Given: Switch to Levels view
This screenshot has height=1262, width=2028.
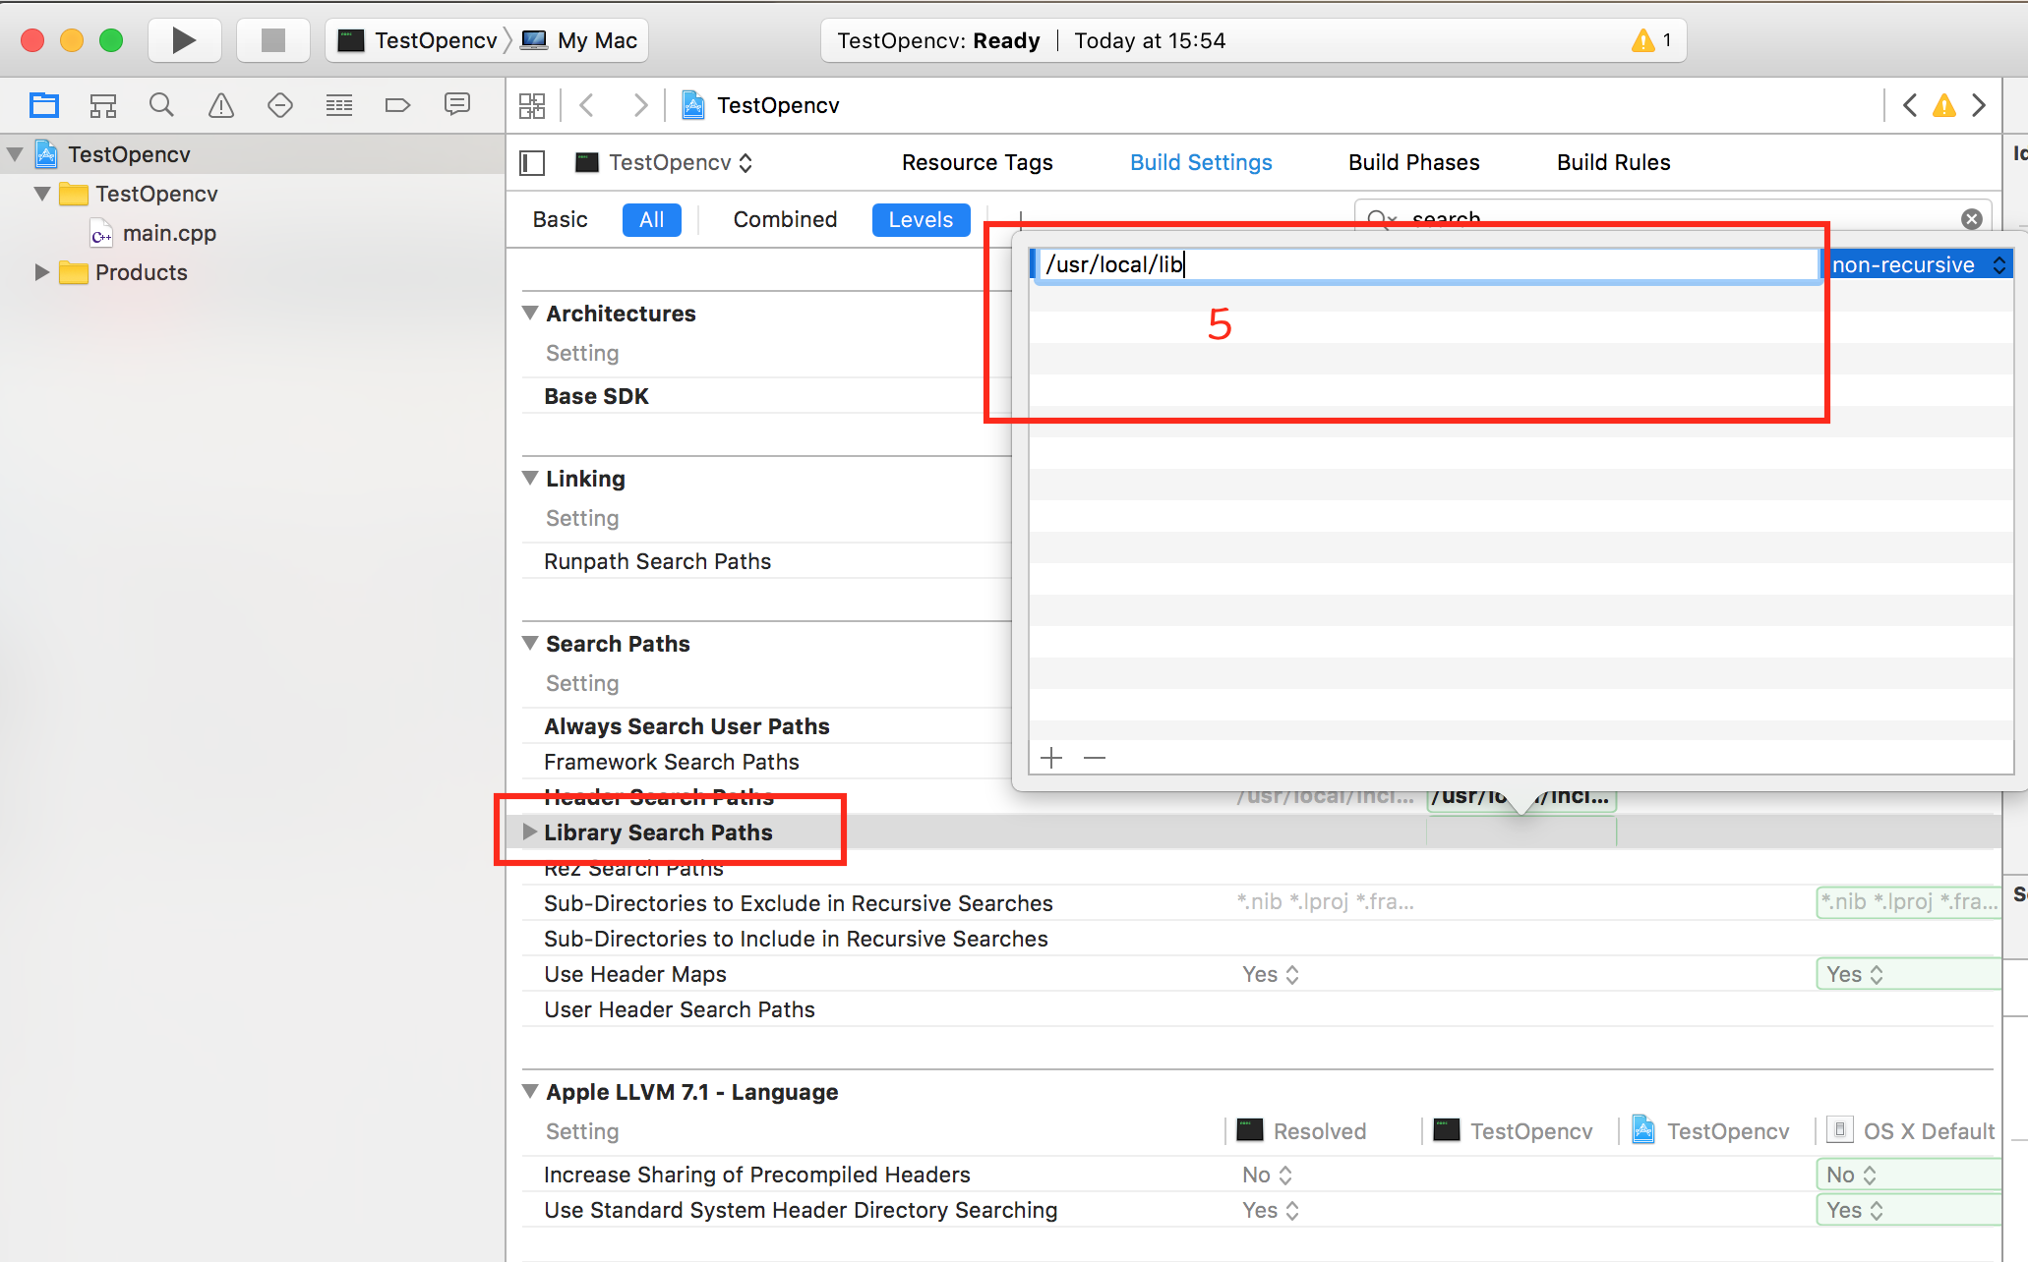Looking at the screenshot, I should pos(921,219).
